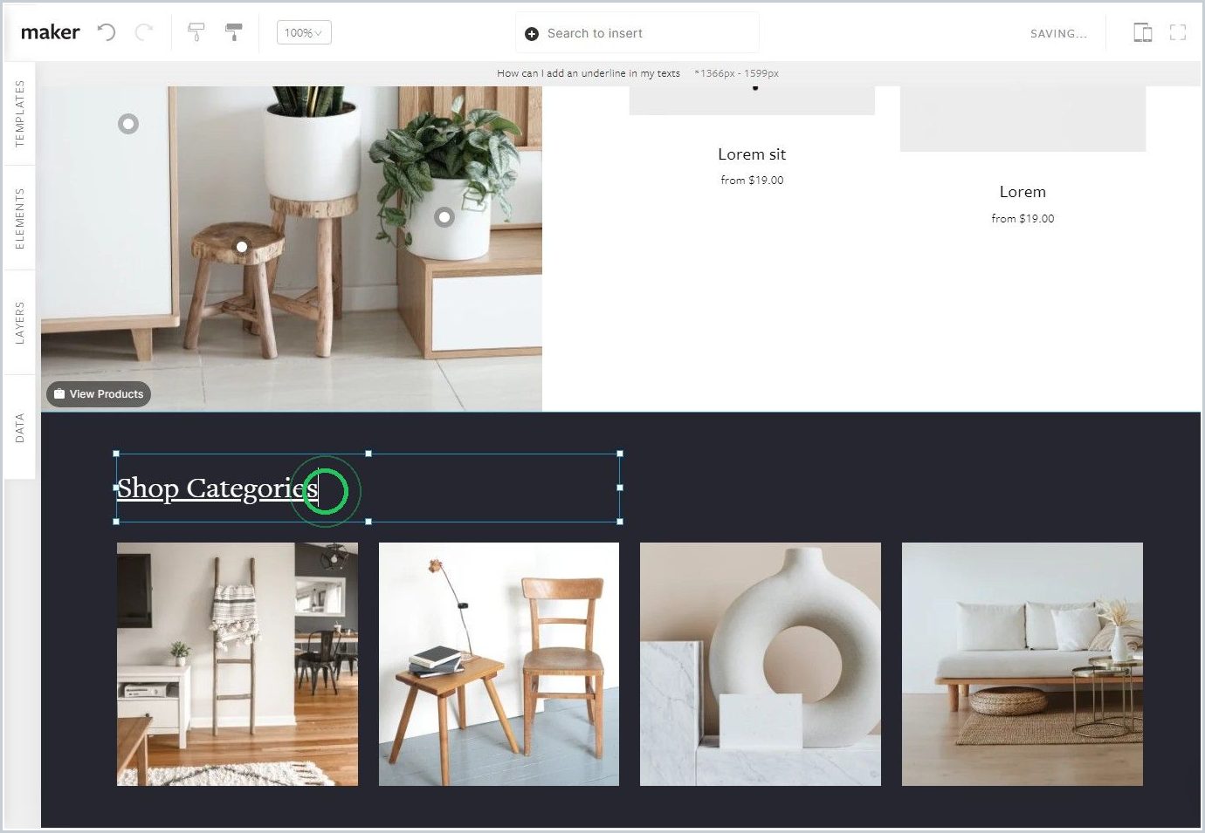Click the How can I add an underline title

589,73
